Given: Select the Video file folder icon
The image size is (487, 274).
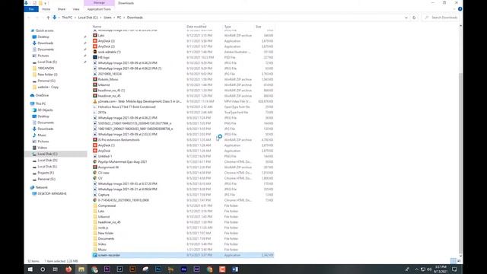Looking at the screenshot, I should (x=95, y=244).
